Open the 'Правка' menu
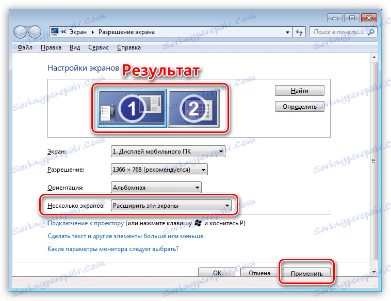Image resolution: width=391 pixels, height=301 pixels. pos(51,47)
